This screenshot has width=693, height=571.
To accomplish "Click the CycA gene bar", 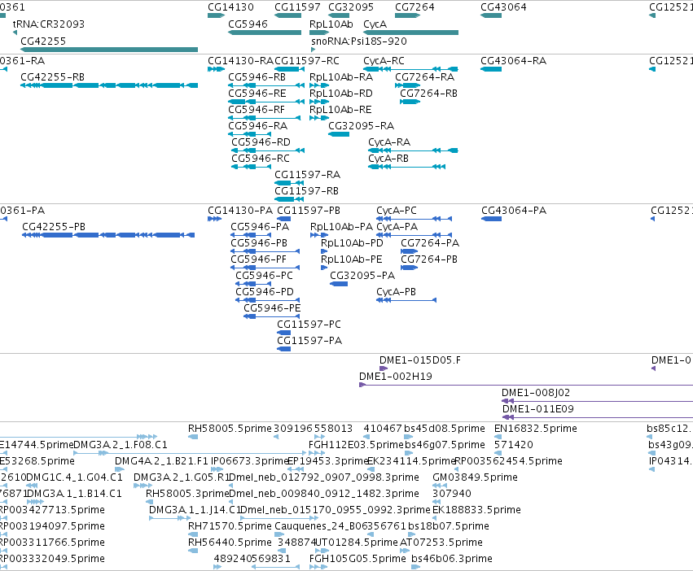I will click(411, 33).
